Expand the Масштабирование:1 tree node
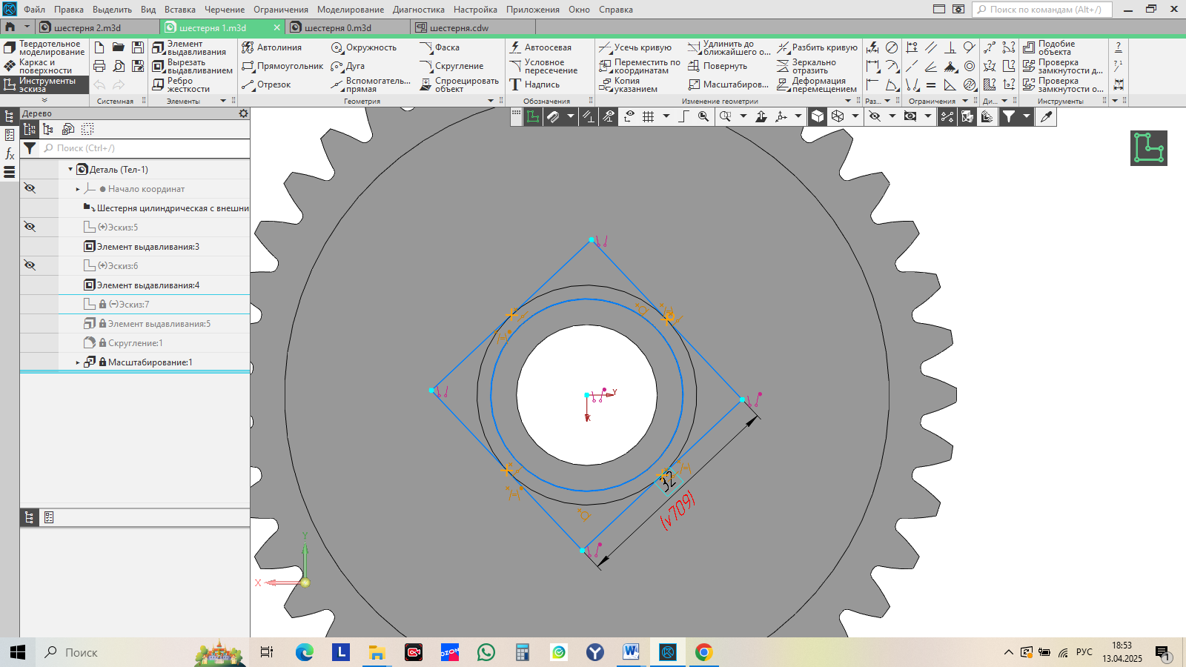The width and height of the screenshot is (1186, 667). coord(78,362)
